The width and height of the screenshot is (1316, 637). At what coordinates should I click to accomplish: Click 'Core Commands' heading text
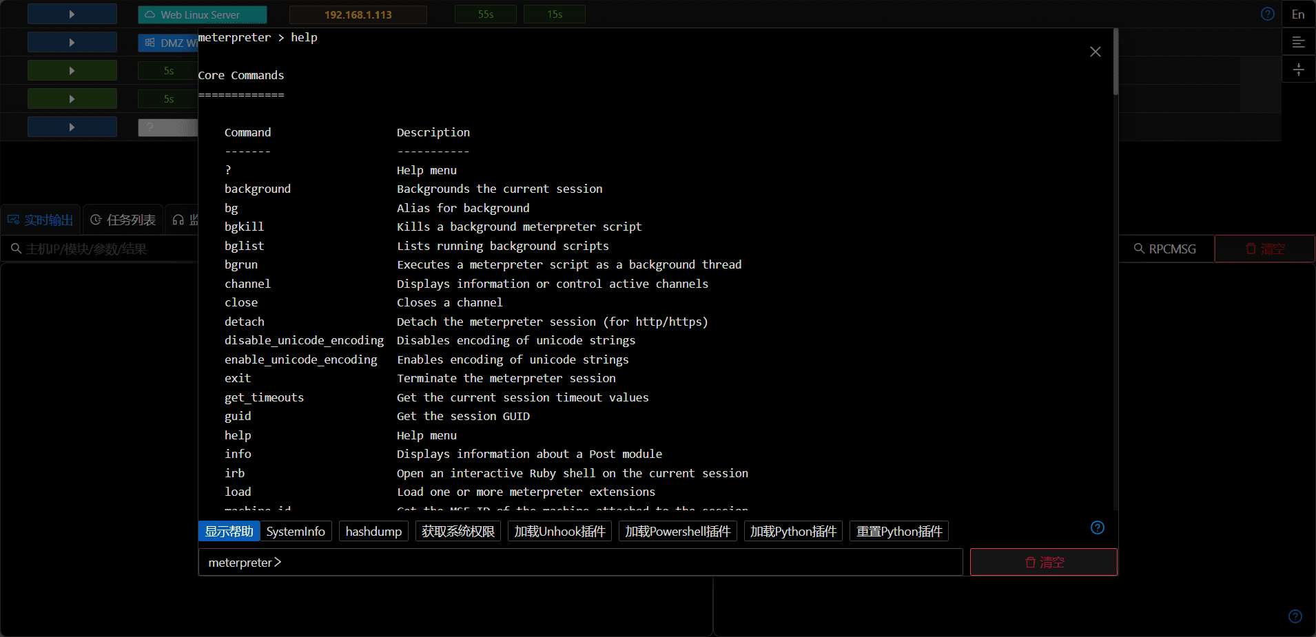click(x=241, y=75)
